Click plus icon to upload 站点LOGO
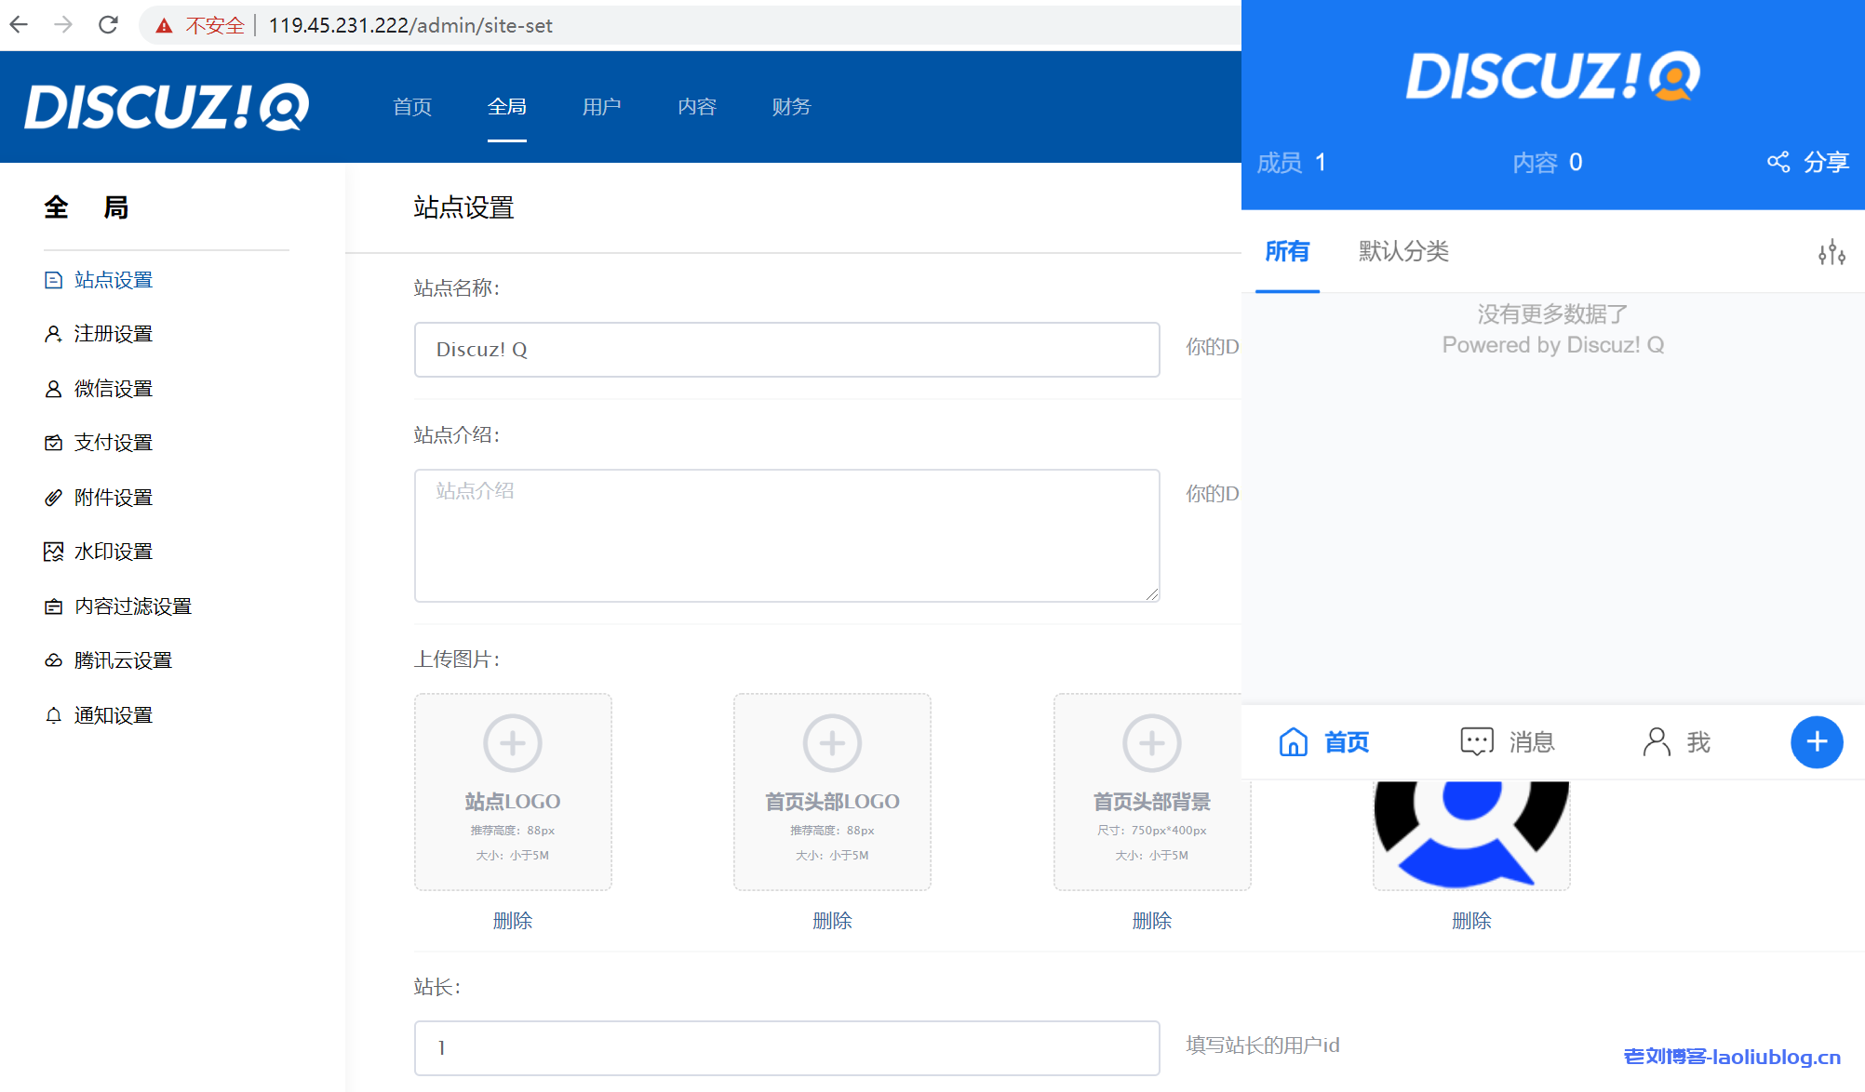Viewport: 1865px width, 1092px height. tap(512, 743)
